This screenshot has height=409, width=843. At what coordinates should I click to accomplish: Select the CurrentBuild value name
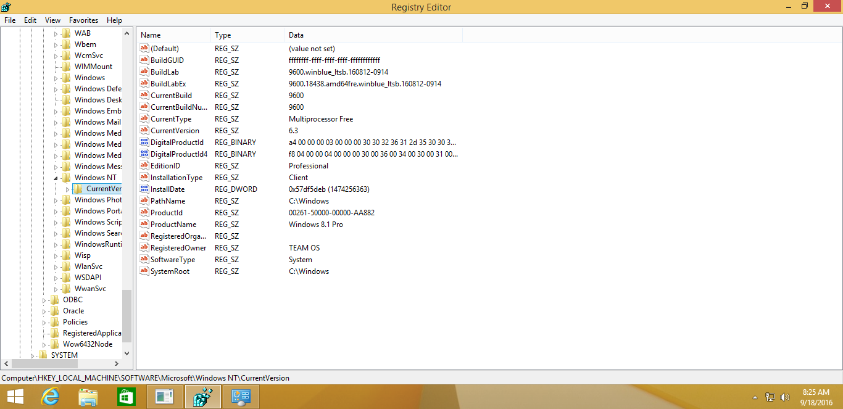click(x=171, y=96)
